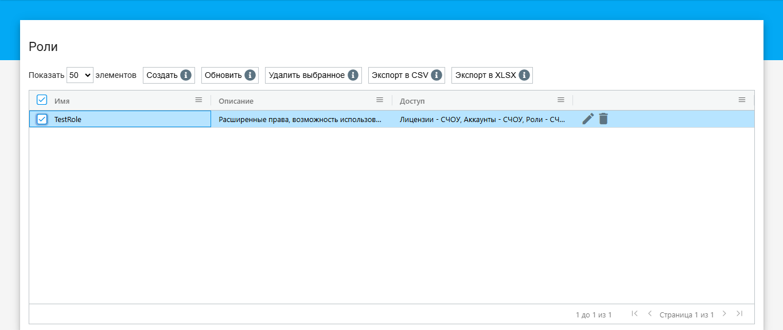
Task: Click info icon on Экспорт в CSV
Action: tap(436, 75)
